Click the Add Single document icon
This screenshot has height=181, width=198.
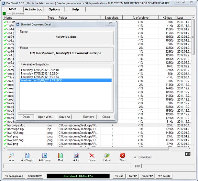[27, 155]
